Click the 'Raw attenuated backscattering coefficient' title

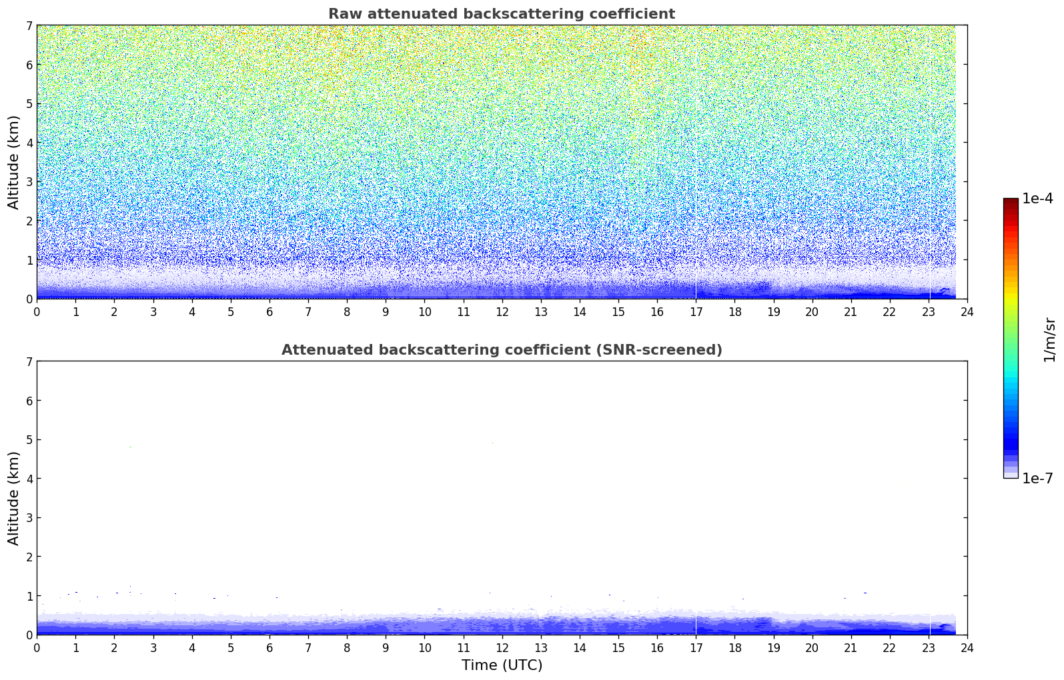coord(501,14)
